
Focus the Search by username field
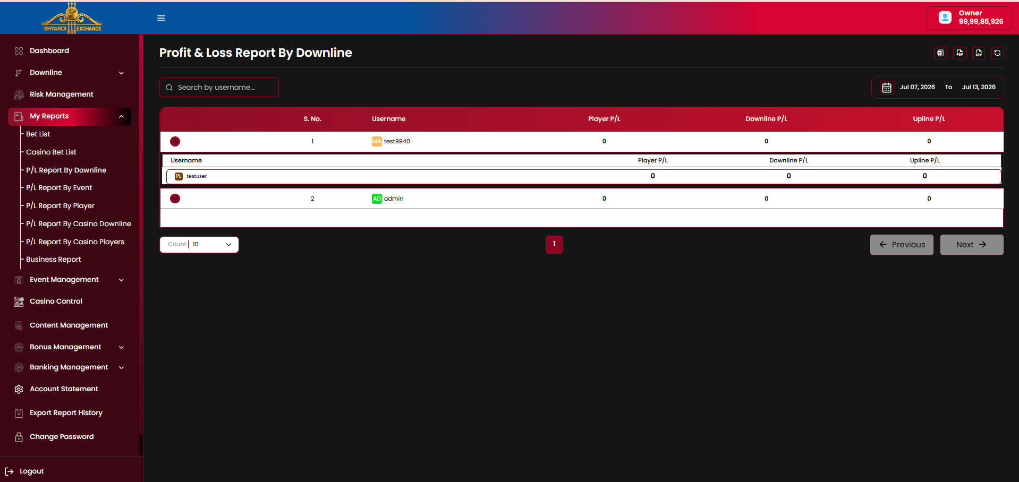pyautogui.click(x=219, y=88)
